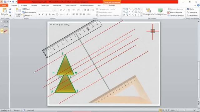Click the zoom out minus button
This screenshot has width=200, height=112.
[177, 110]
